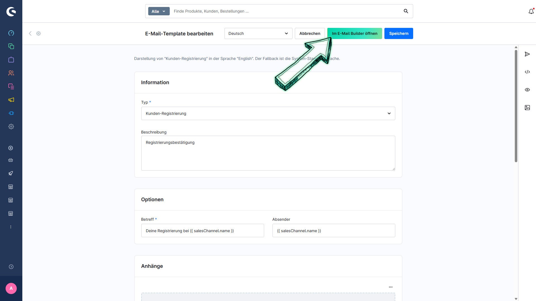Click the add sales channel plus-circle icon
This screenshot has width=536, height=301.
[x=11, y=148]
